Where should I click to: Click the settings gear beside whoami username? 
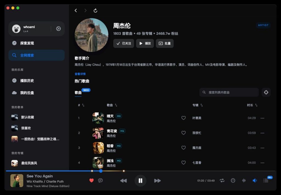pos(58,28)
